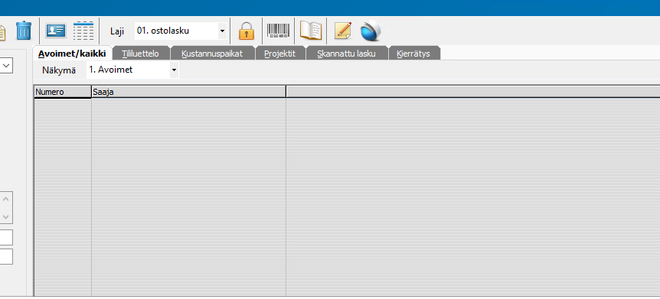Click the Saaja column header
This screenshot has width=660, height=299.
click(x=188, y=92)
